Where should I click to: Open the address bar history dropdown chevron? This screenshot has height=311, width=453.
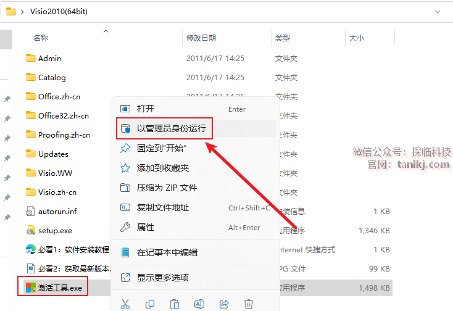click(x=438, y=12)
